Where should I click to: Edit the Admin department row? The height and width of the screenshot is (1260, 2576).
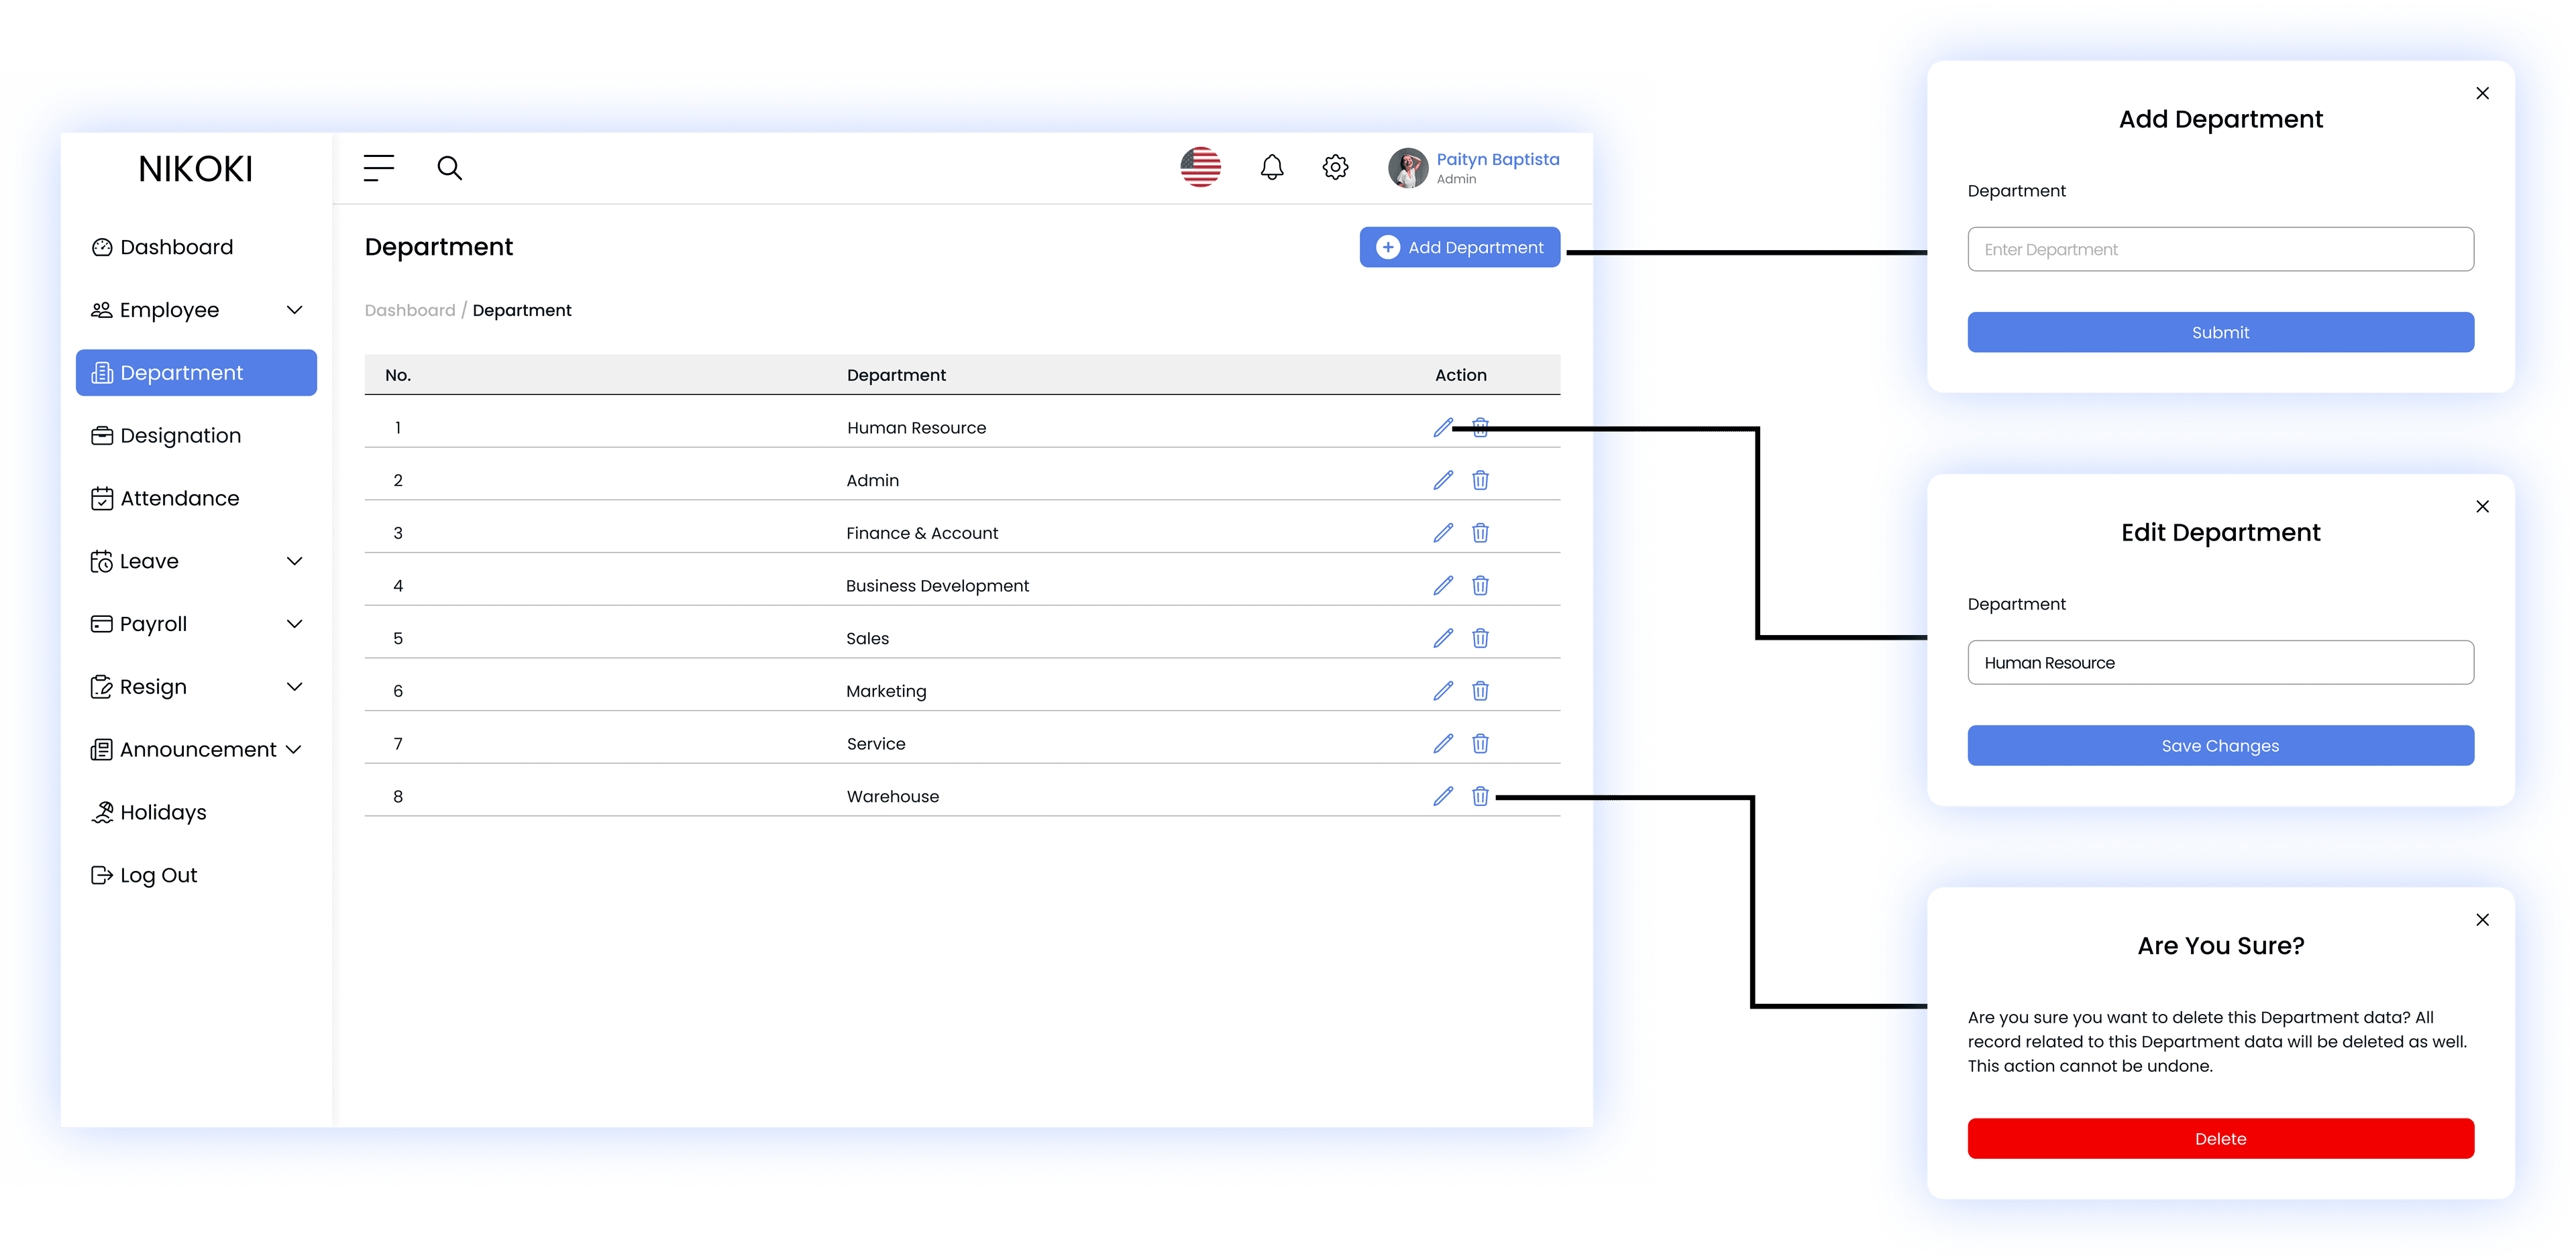[x=1442, y=480]
